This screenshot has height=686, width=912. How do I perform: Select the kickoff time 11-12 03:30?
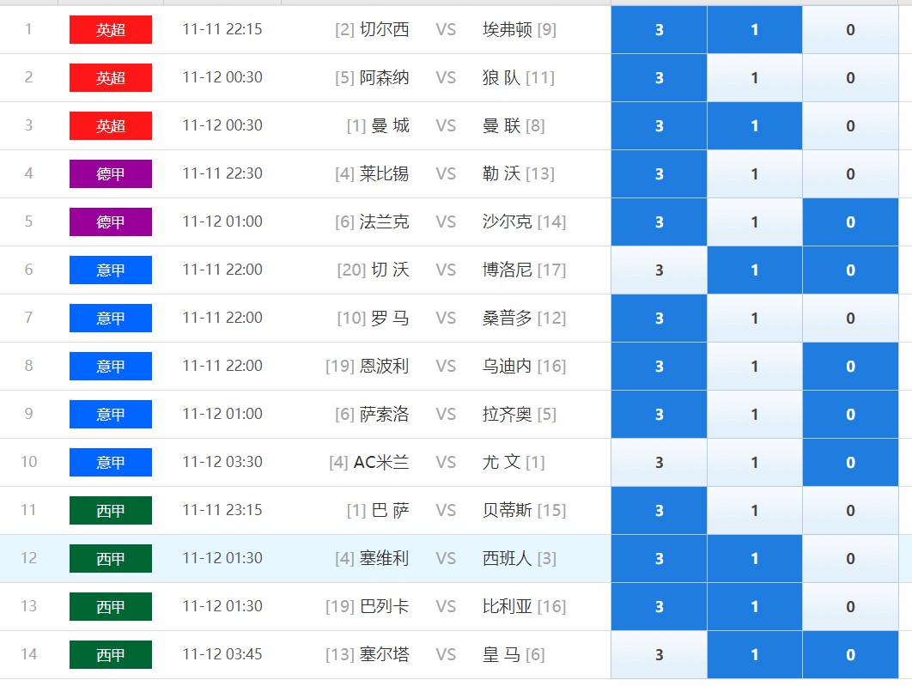point(222,462)
